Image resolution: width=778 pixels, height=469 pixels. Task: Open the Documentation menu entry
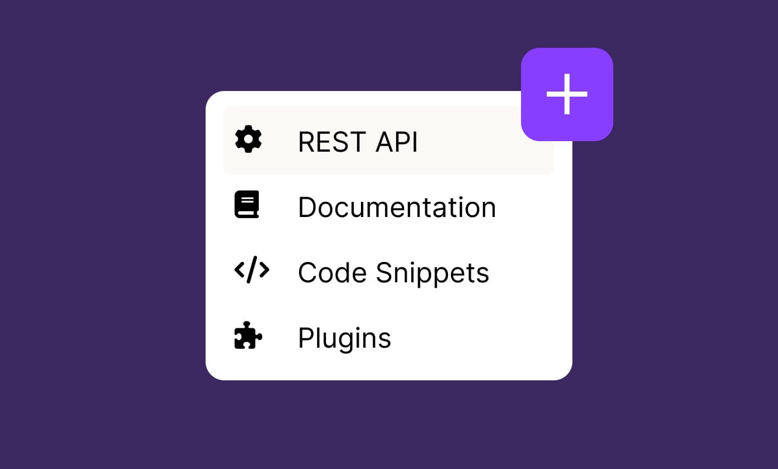397,207
